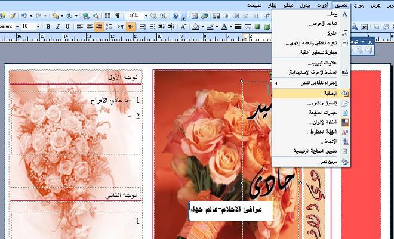Click the text box reading مرافئ الاحلام
Image resolution: width=394 pixels, height=239 pixels.
pyautogui.click(x=230, y=210)
